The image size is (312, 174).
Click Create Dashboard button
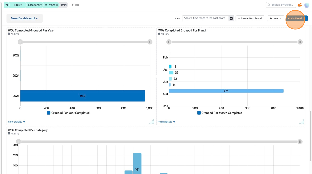(x=250, y=18)
